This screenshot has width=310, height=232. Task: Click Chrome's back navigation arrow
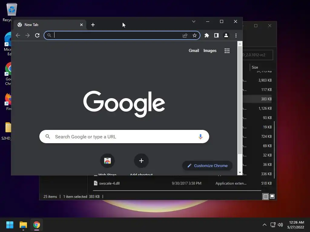click(x=18, y=35)
